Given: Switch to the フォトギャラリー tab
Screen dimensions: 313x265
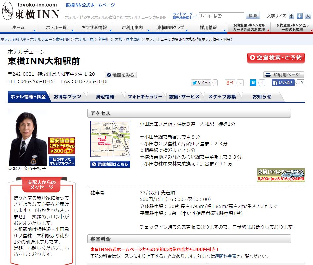Looking at the screenshot, I should point(145,97).
